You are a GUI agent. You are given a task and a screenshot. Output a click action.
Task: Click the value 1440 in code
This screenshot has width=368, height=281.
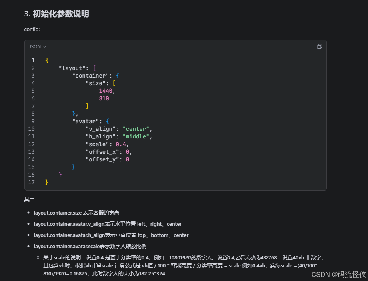tap(106, 91)
